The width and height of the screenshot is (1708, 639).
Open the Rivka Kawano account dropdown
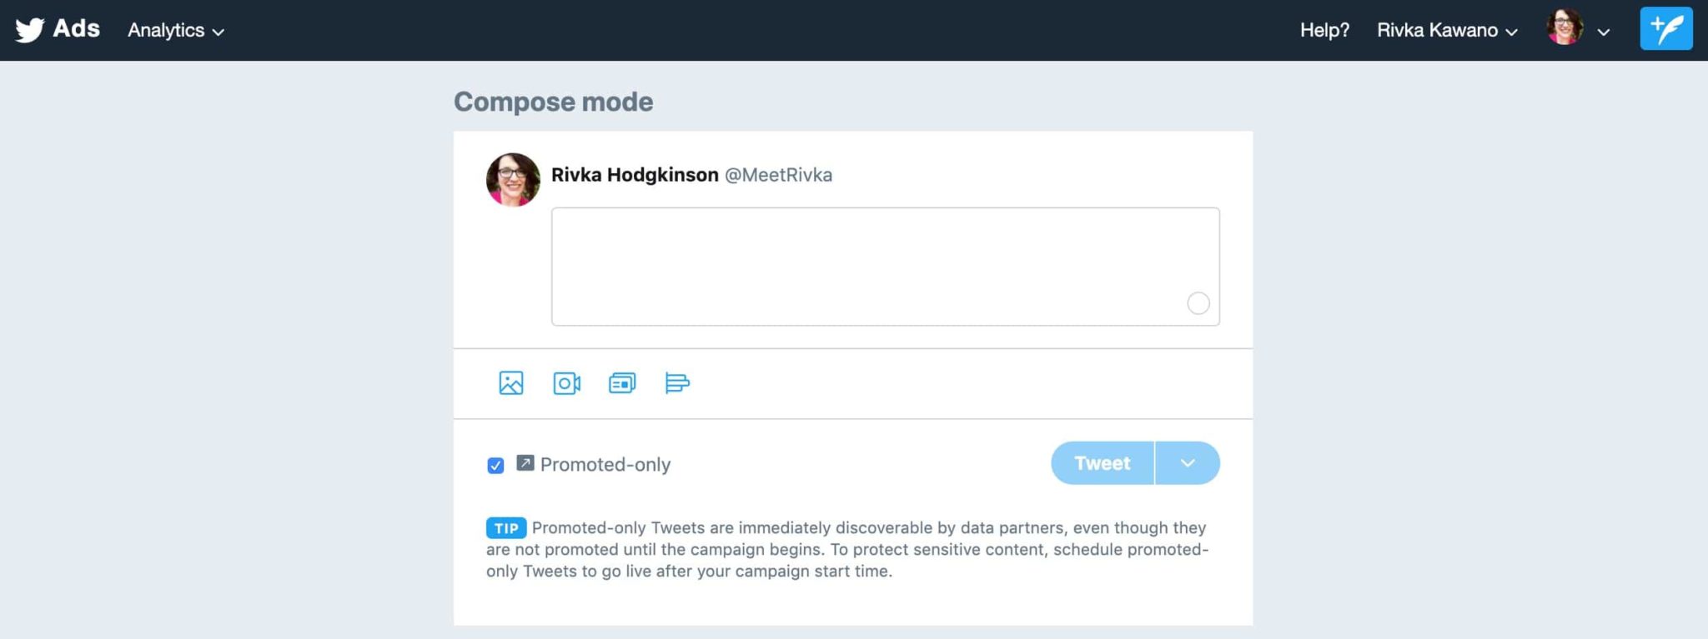click(x=1447, y=30)
